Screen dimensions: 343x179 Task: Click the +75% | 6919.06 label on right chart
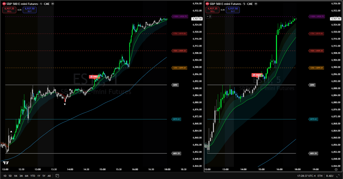click(x=316, y=34)
